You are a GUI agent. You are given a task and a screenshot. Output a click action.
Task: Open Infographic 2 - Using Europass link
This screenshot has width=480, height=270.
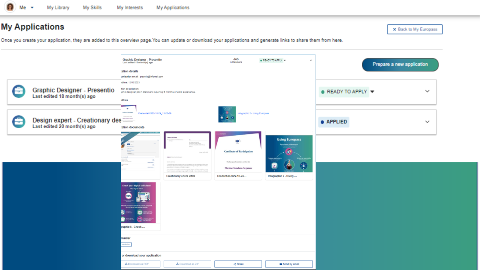coord(253,113)
